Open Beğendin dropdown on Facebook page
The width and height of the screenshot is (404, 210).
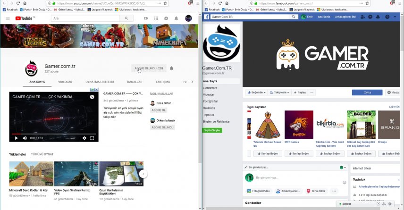pyautogui.click(x=256, y=92)
